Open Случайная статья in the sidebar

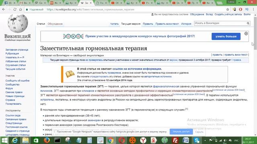click(16, 65)
